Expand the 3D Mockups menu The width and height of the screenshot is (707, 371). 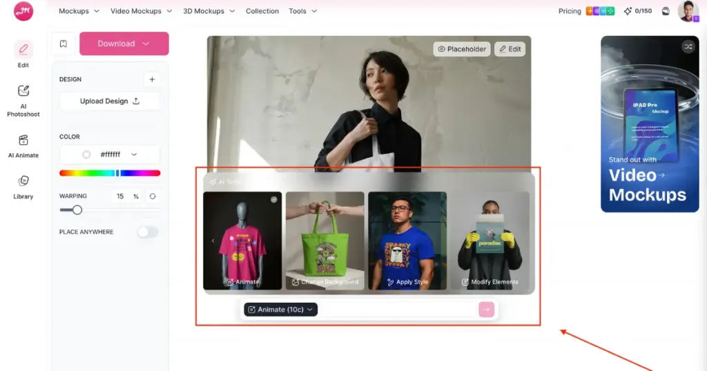[x=209, y=11]
